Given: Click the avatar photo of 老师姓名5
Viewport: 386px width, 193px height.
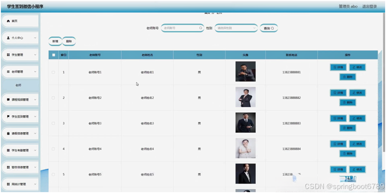Looking at the screenshot, I should tap(246, 174).
